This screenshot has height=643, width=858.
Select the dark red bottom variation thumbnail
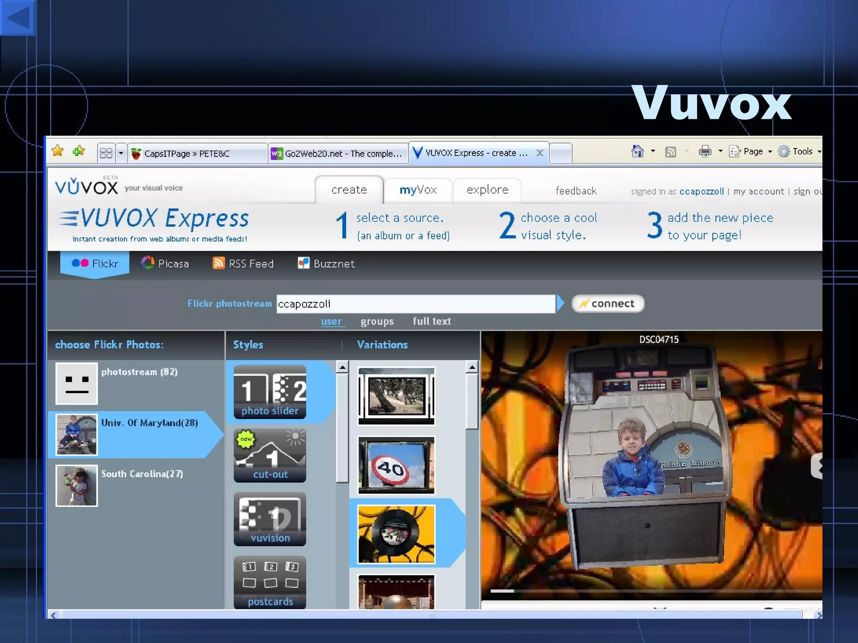396,591
